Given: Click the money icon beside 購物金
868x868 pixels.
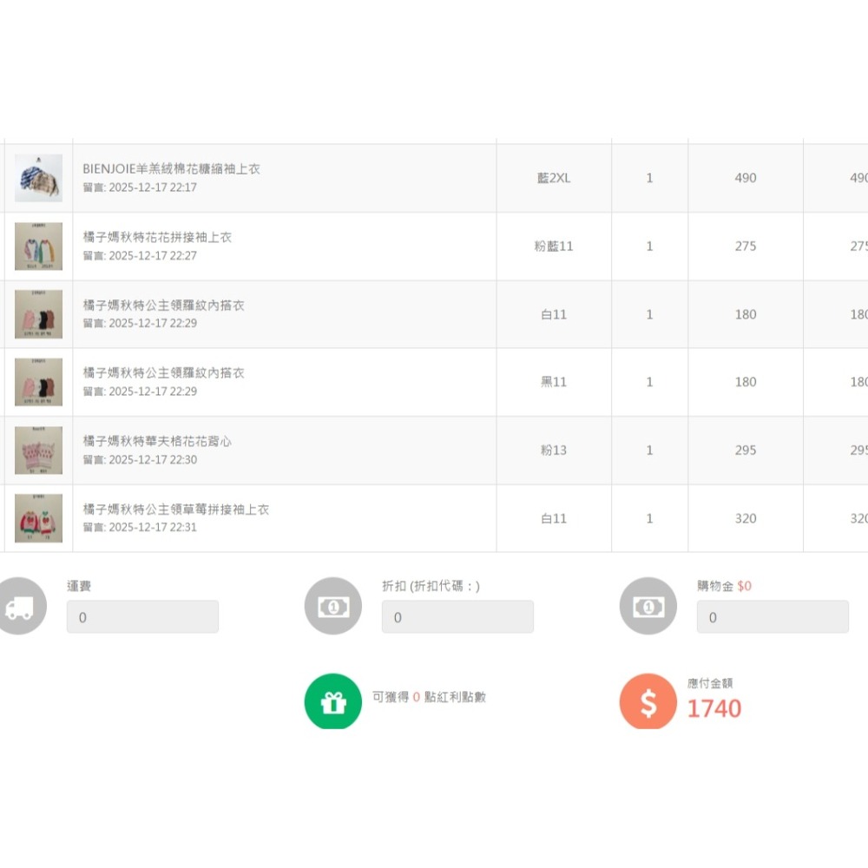Looking at the screenshot, I should tap(648, 607).
